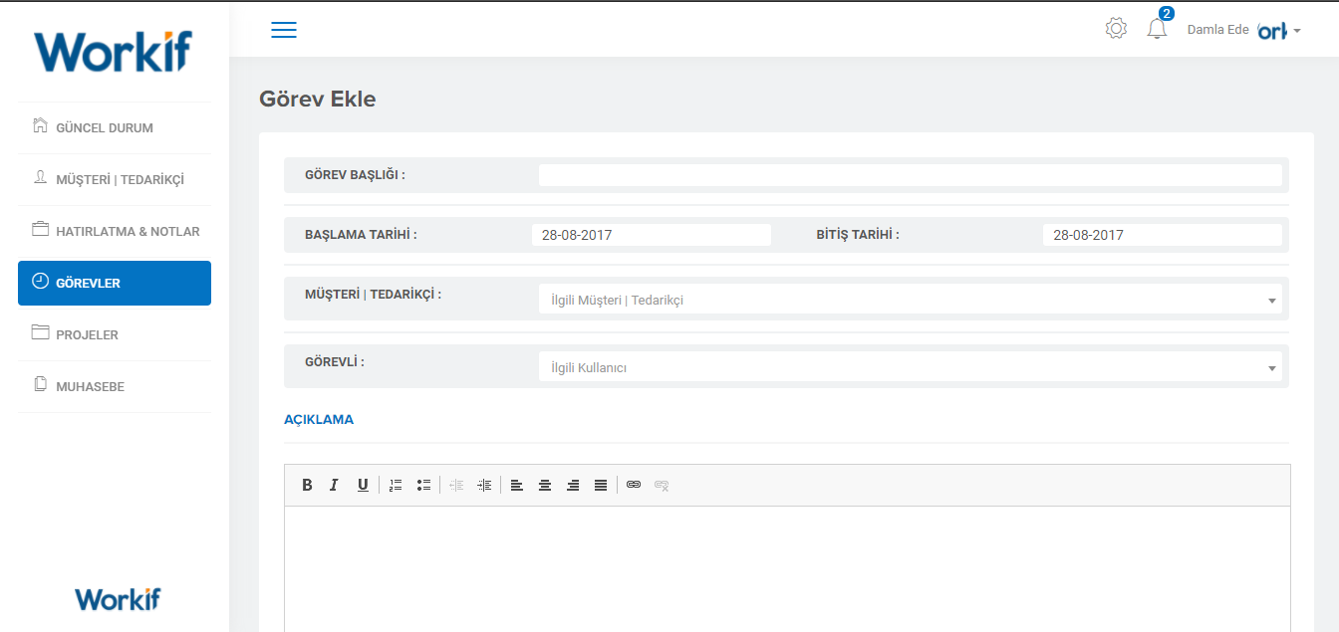Screen dimensions: 1339x632
Task: Click the Açıklama heading
Action: click(x=319, y=419)
